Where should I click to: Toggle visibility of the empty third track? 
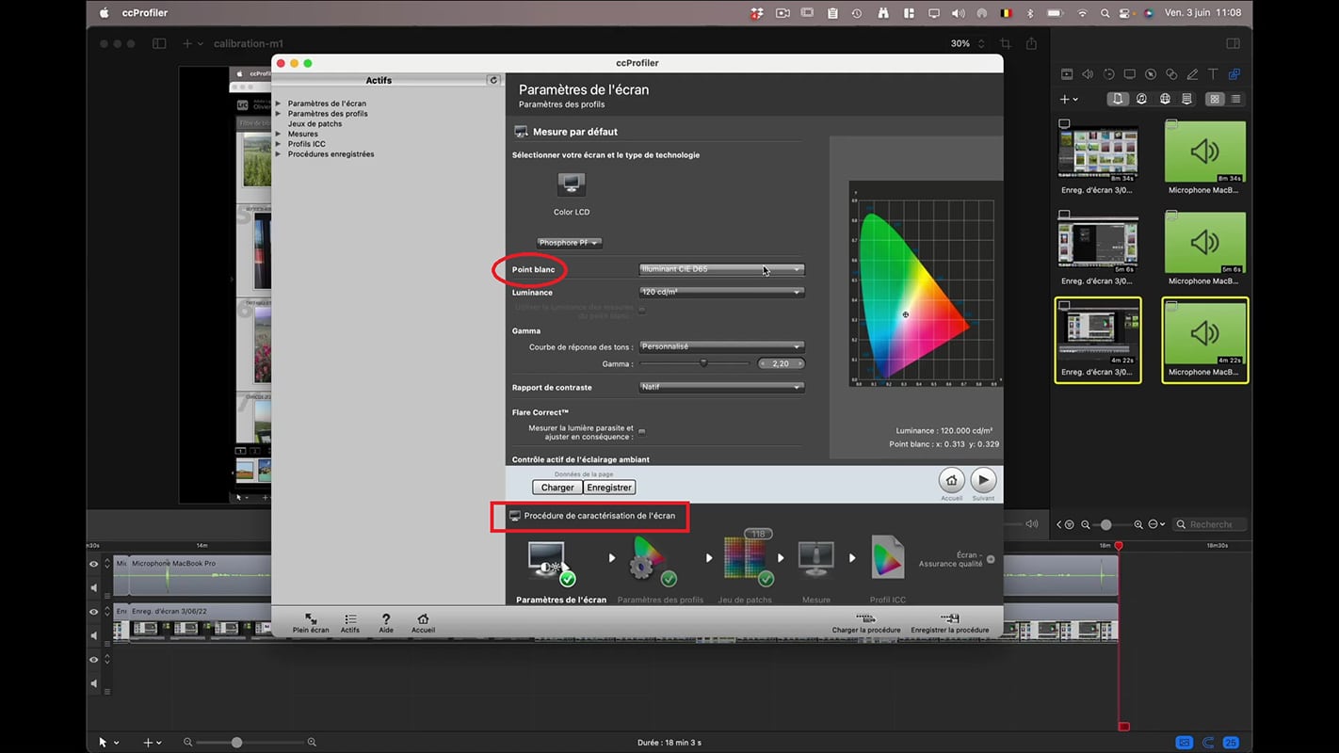(x=93, y=660)
